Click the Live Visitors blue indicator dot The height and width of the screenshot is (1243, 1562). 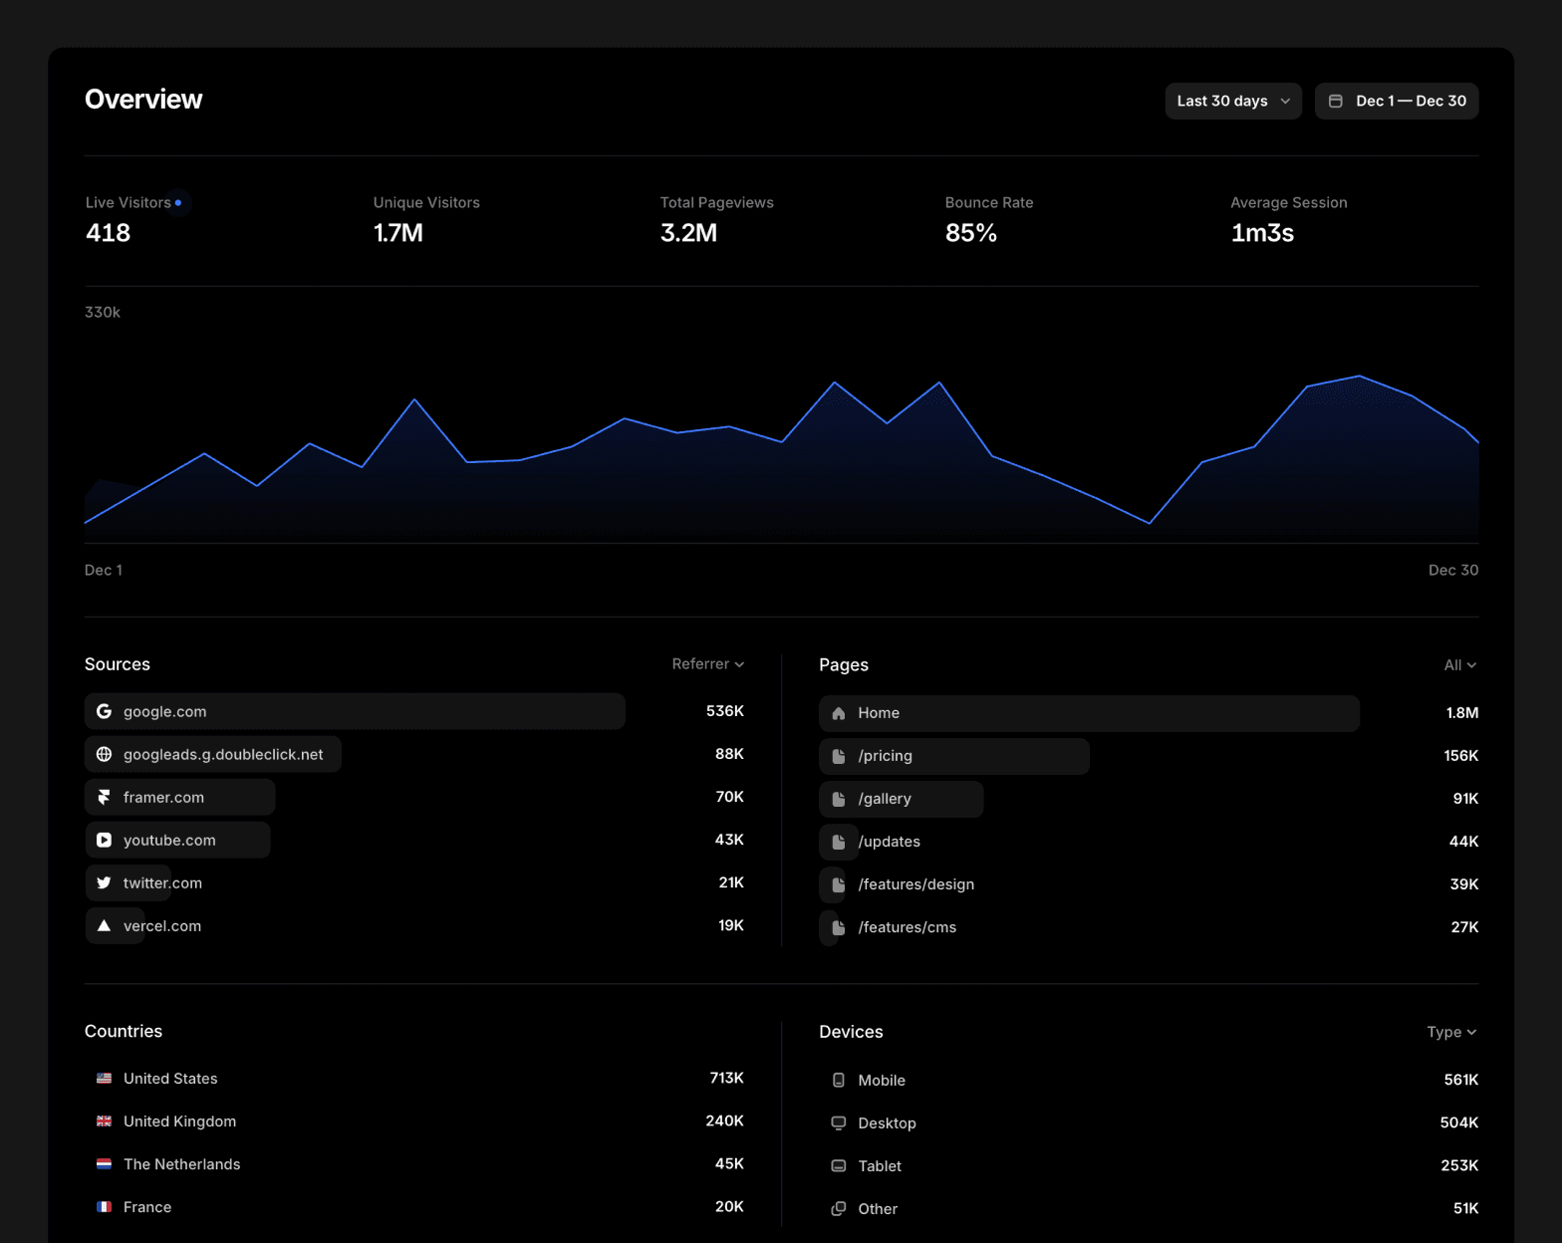click(x=178, y=202)
